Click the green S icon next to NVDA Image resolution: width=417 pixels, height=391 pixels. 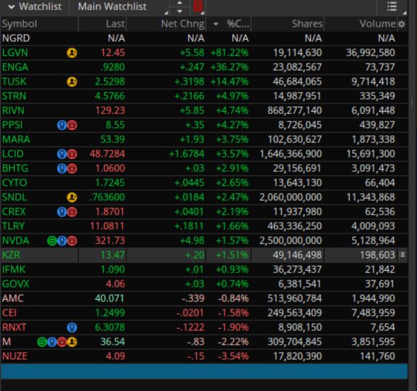pyautogui.click(x=52, y=241)
